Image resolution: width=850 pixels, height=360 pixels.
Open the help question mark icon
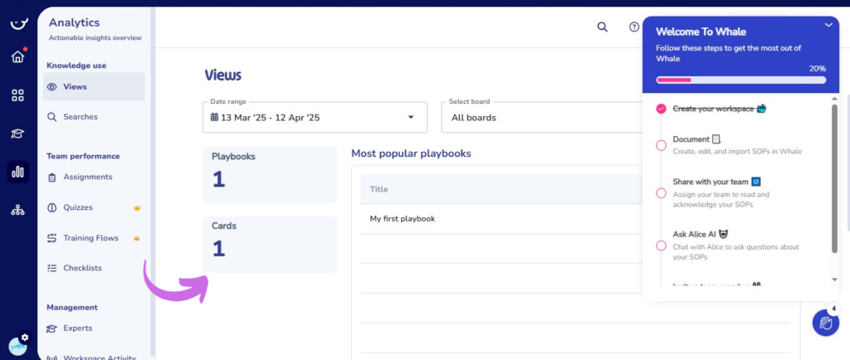(634, 27)
